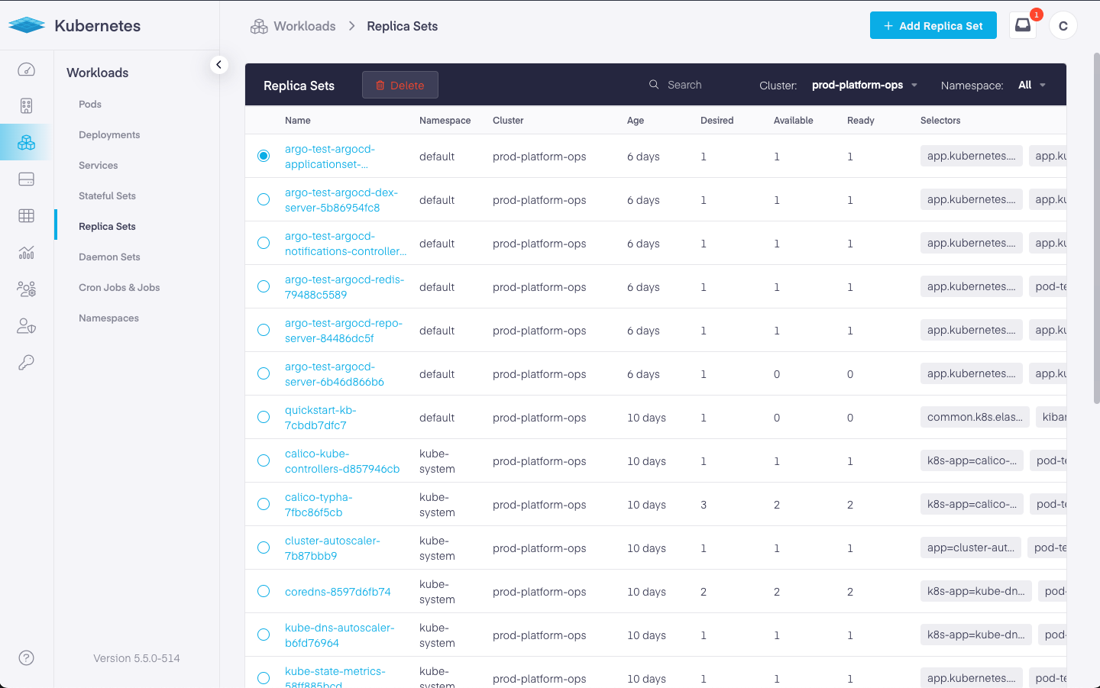Open the Namespace All dropdown
Viewport: 1100px width, 688px height.
point(1031,85)
